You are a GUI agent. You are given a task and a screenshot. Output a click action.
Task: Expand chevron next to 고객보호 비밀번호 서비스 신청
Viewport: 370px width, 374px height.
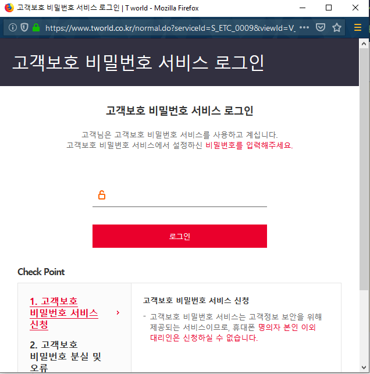pyautogui.click(x=118, y=312)
